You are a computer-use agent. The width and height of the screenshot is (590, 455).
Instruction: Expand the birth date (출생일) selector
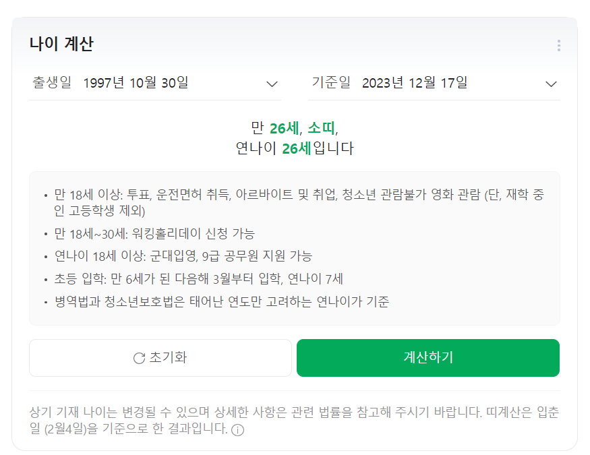click(272, 84)
